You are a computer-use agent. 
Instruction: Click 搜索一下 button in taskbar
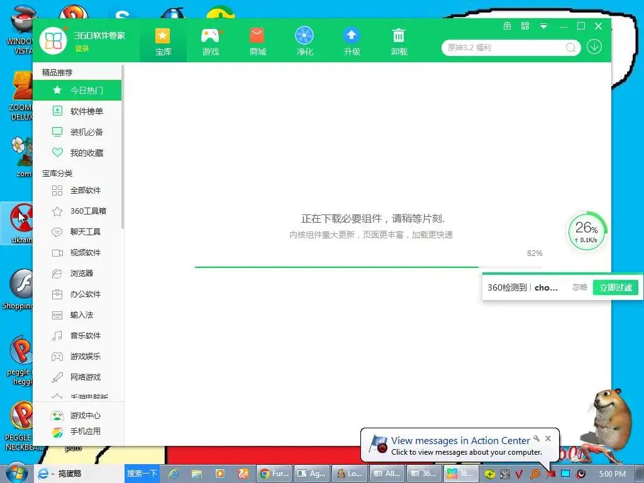point(142,473)
